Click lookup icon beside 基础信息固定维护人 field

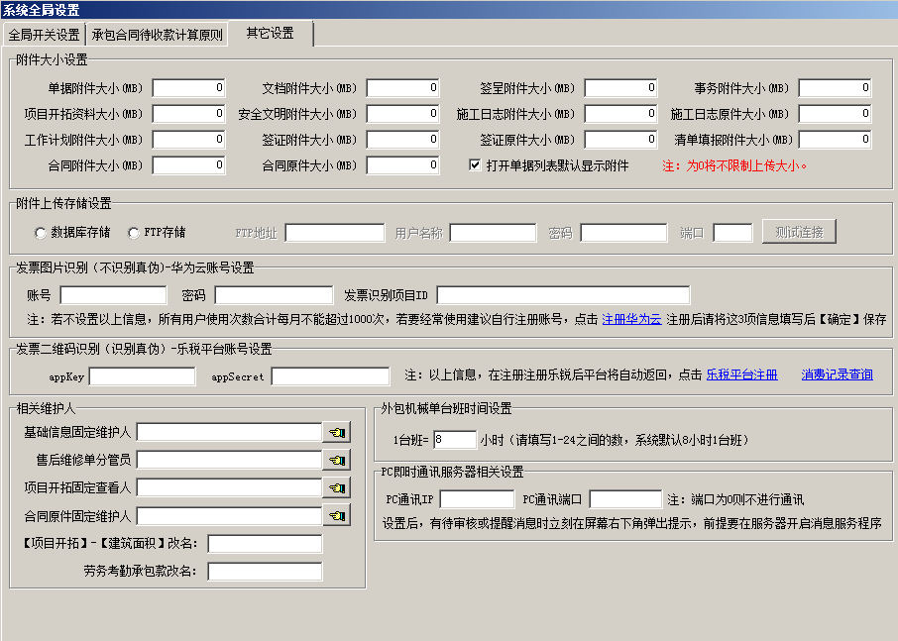pos(337,432)
